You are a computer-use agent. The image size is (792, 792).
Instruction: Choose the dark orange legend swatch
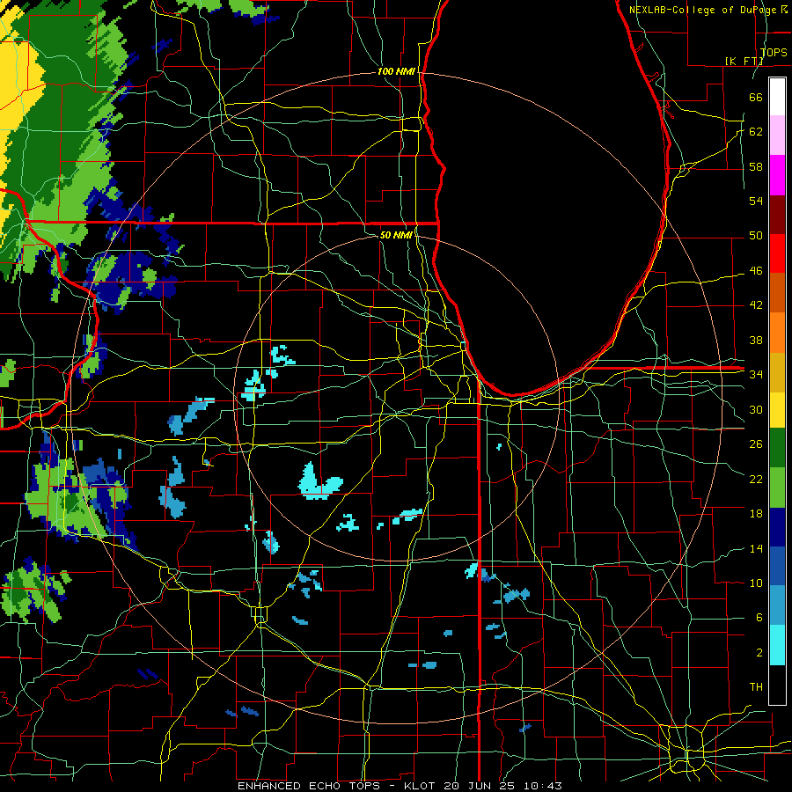pos(777,293)
